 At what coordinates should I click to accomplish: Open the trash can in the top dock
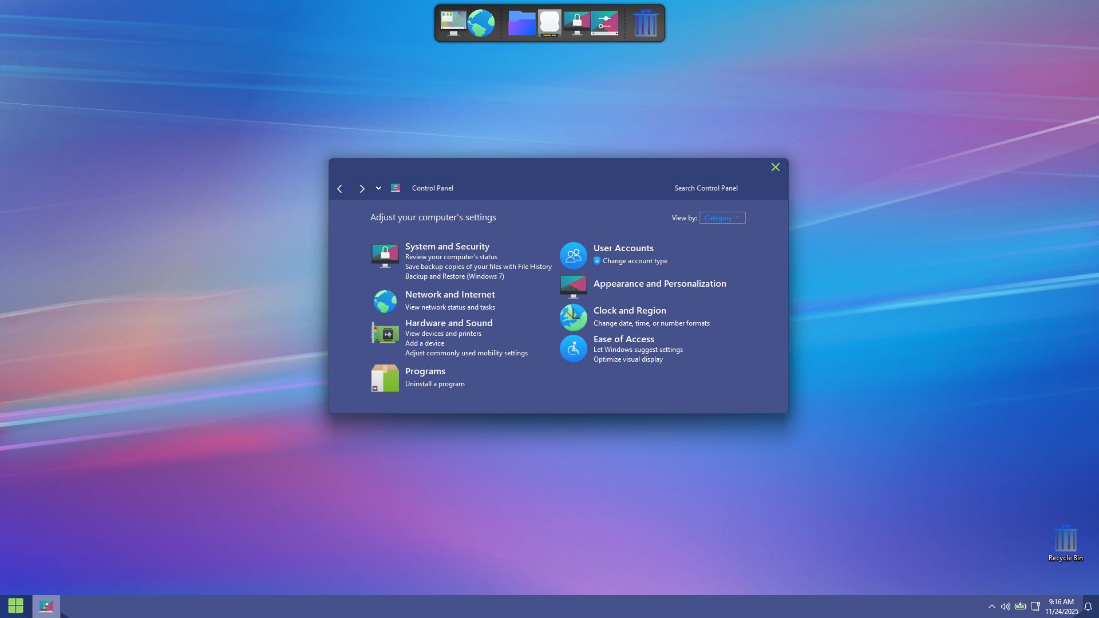point(645,23)
